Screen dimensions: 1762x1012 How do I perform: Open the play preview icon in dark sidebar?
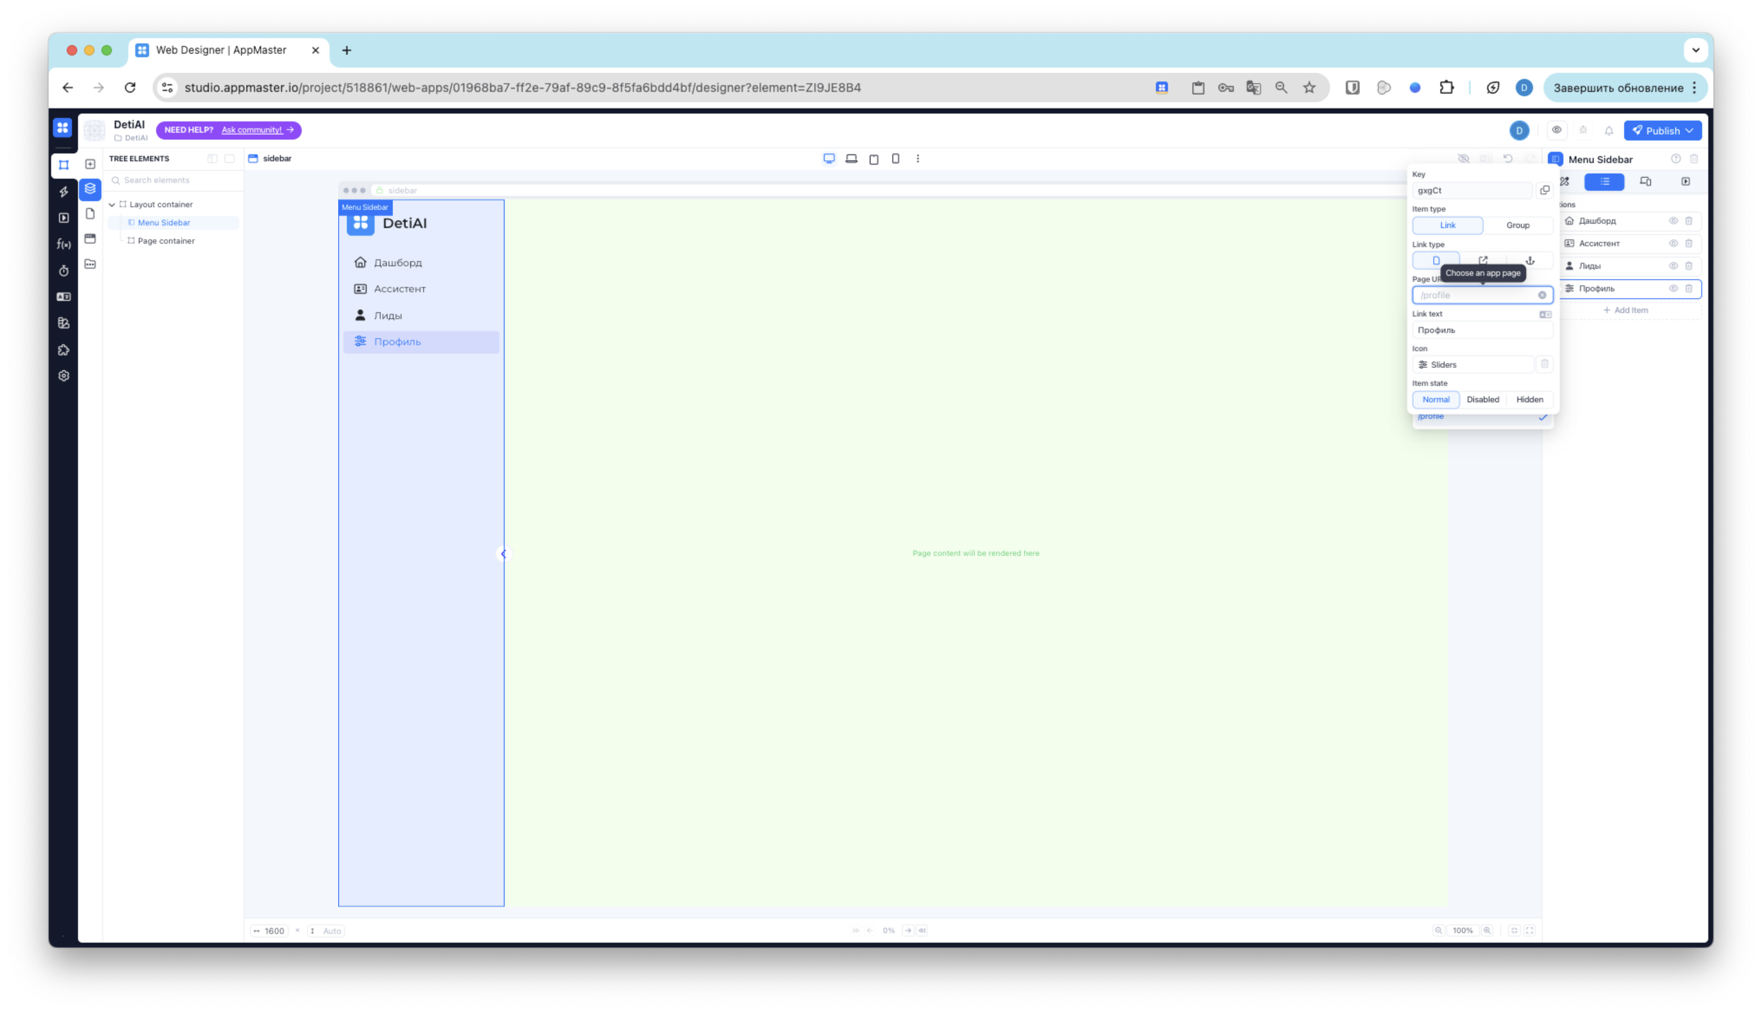pyautogui.click(x=64, y=218)
